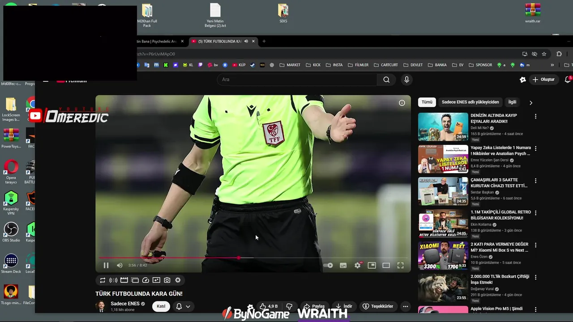The height and width of the screenshot is (322, 573).
Task: Switch to the Psychedelic browser tab
Action: coord(161,41)
